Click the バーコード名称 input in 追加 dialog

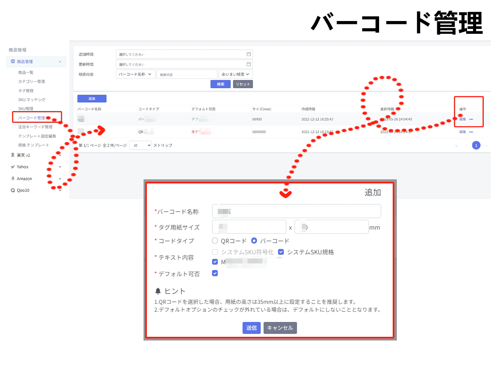296,211
